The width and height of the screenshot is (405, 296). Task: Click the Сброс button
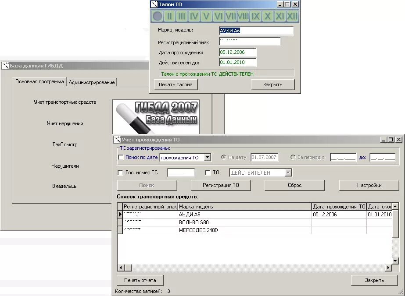pyautogui.click(x=294, y=185)
